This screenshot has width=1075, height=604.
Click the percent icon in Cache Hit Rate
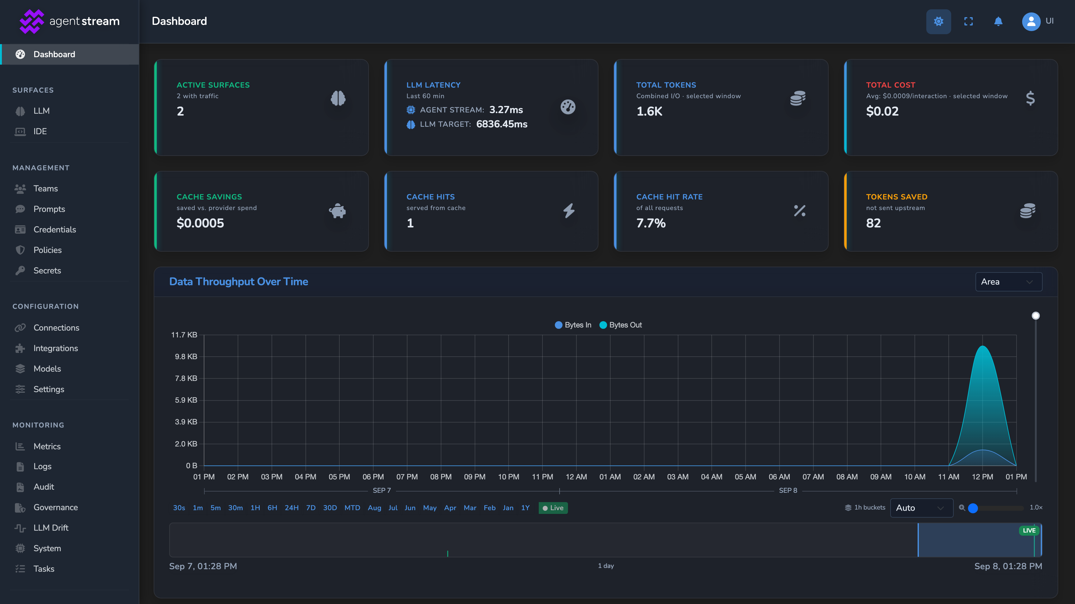pyautogui.click(x=800, y=211)
